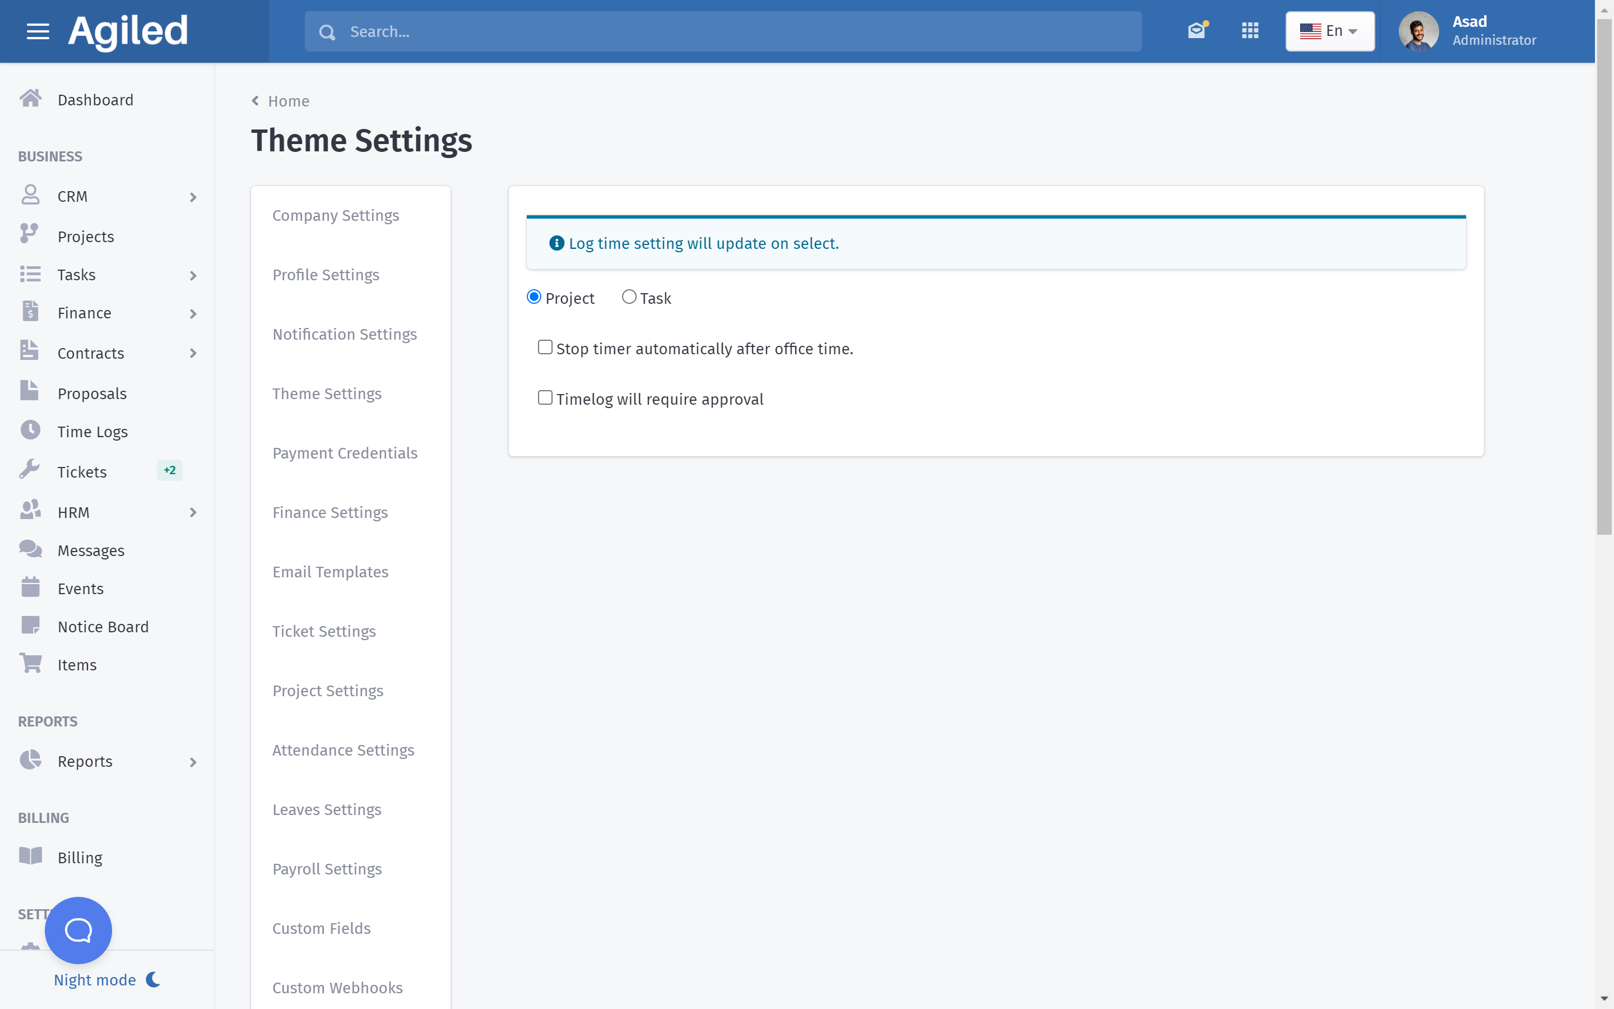The height and width of the screenshot is (1009, 1614).
Task: Click the Items shopping cart icon
Action: coord(30,663)
